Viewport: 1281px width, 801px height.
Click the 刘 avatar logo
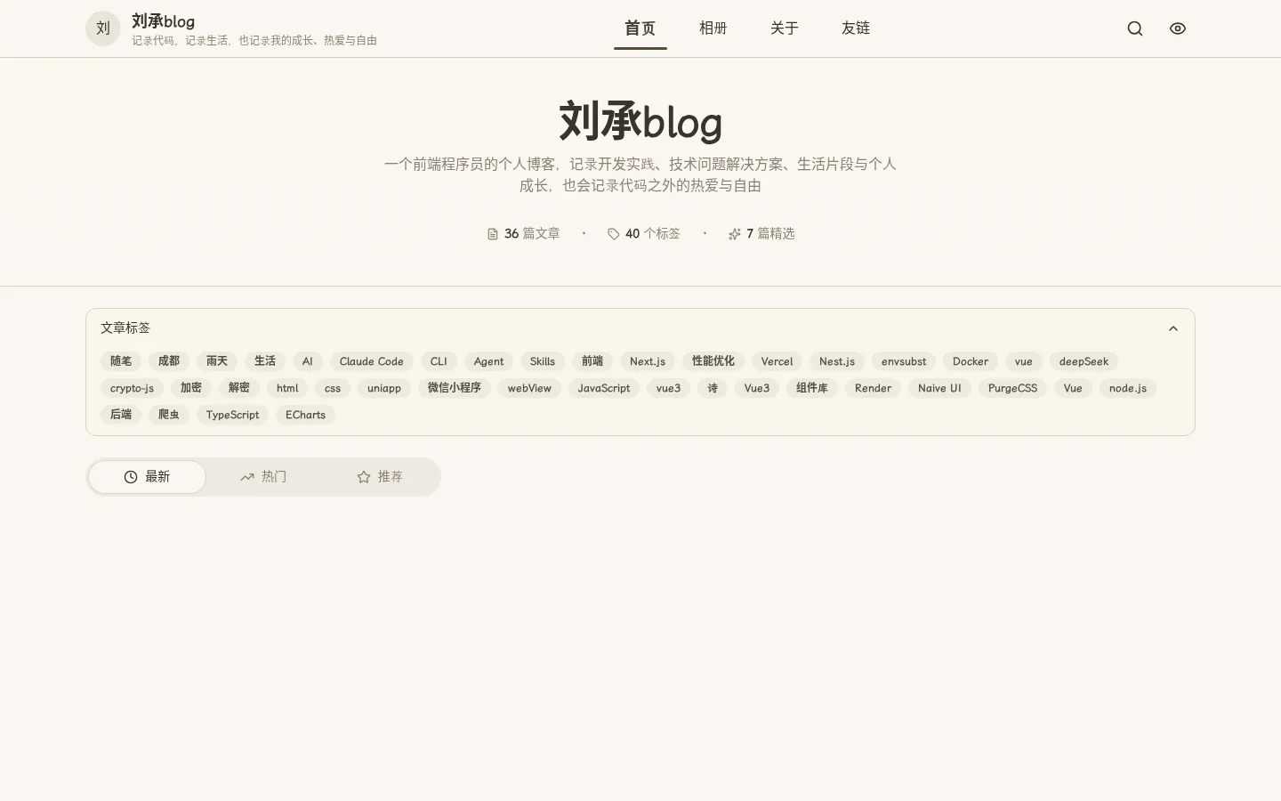[x=103, y=28]
